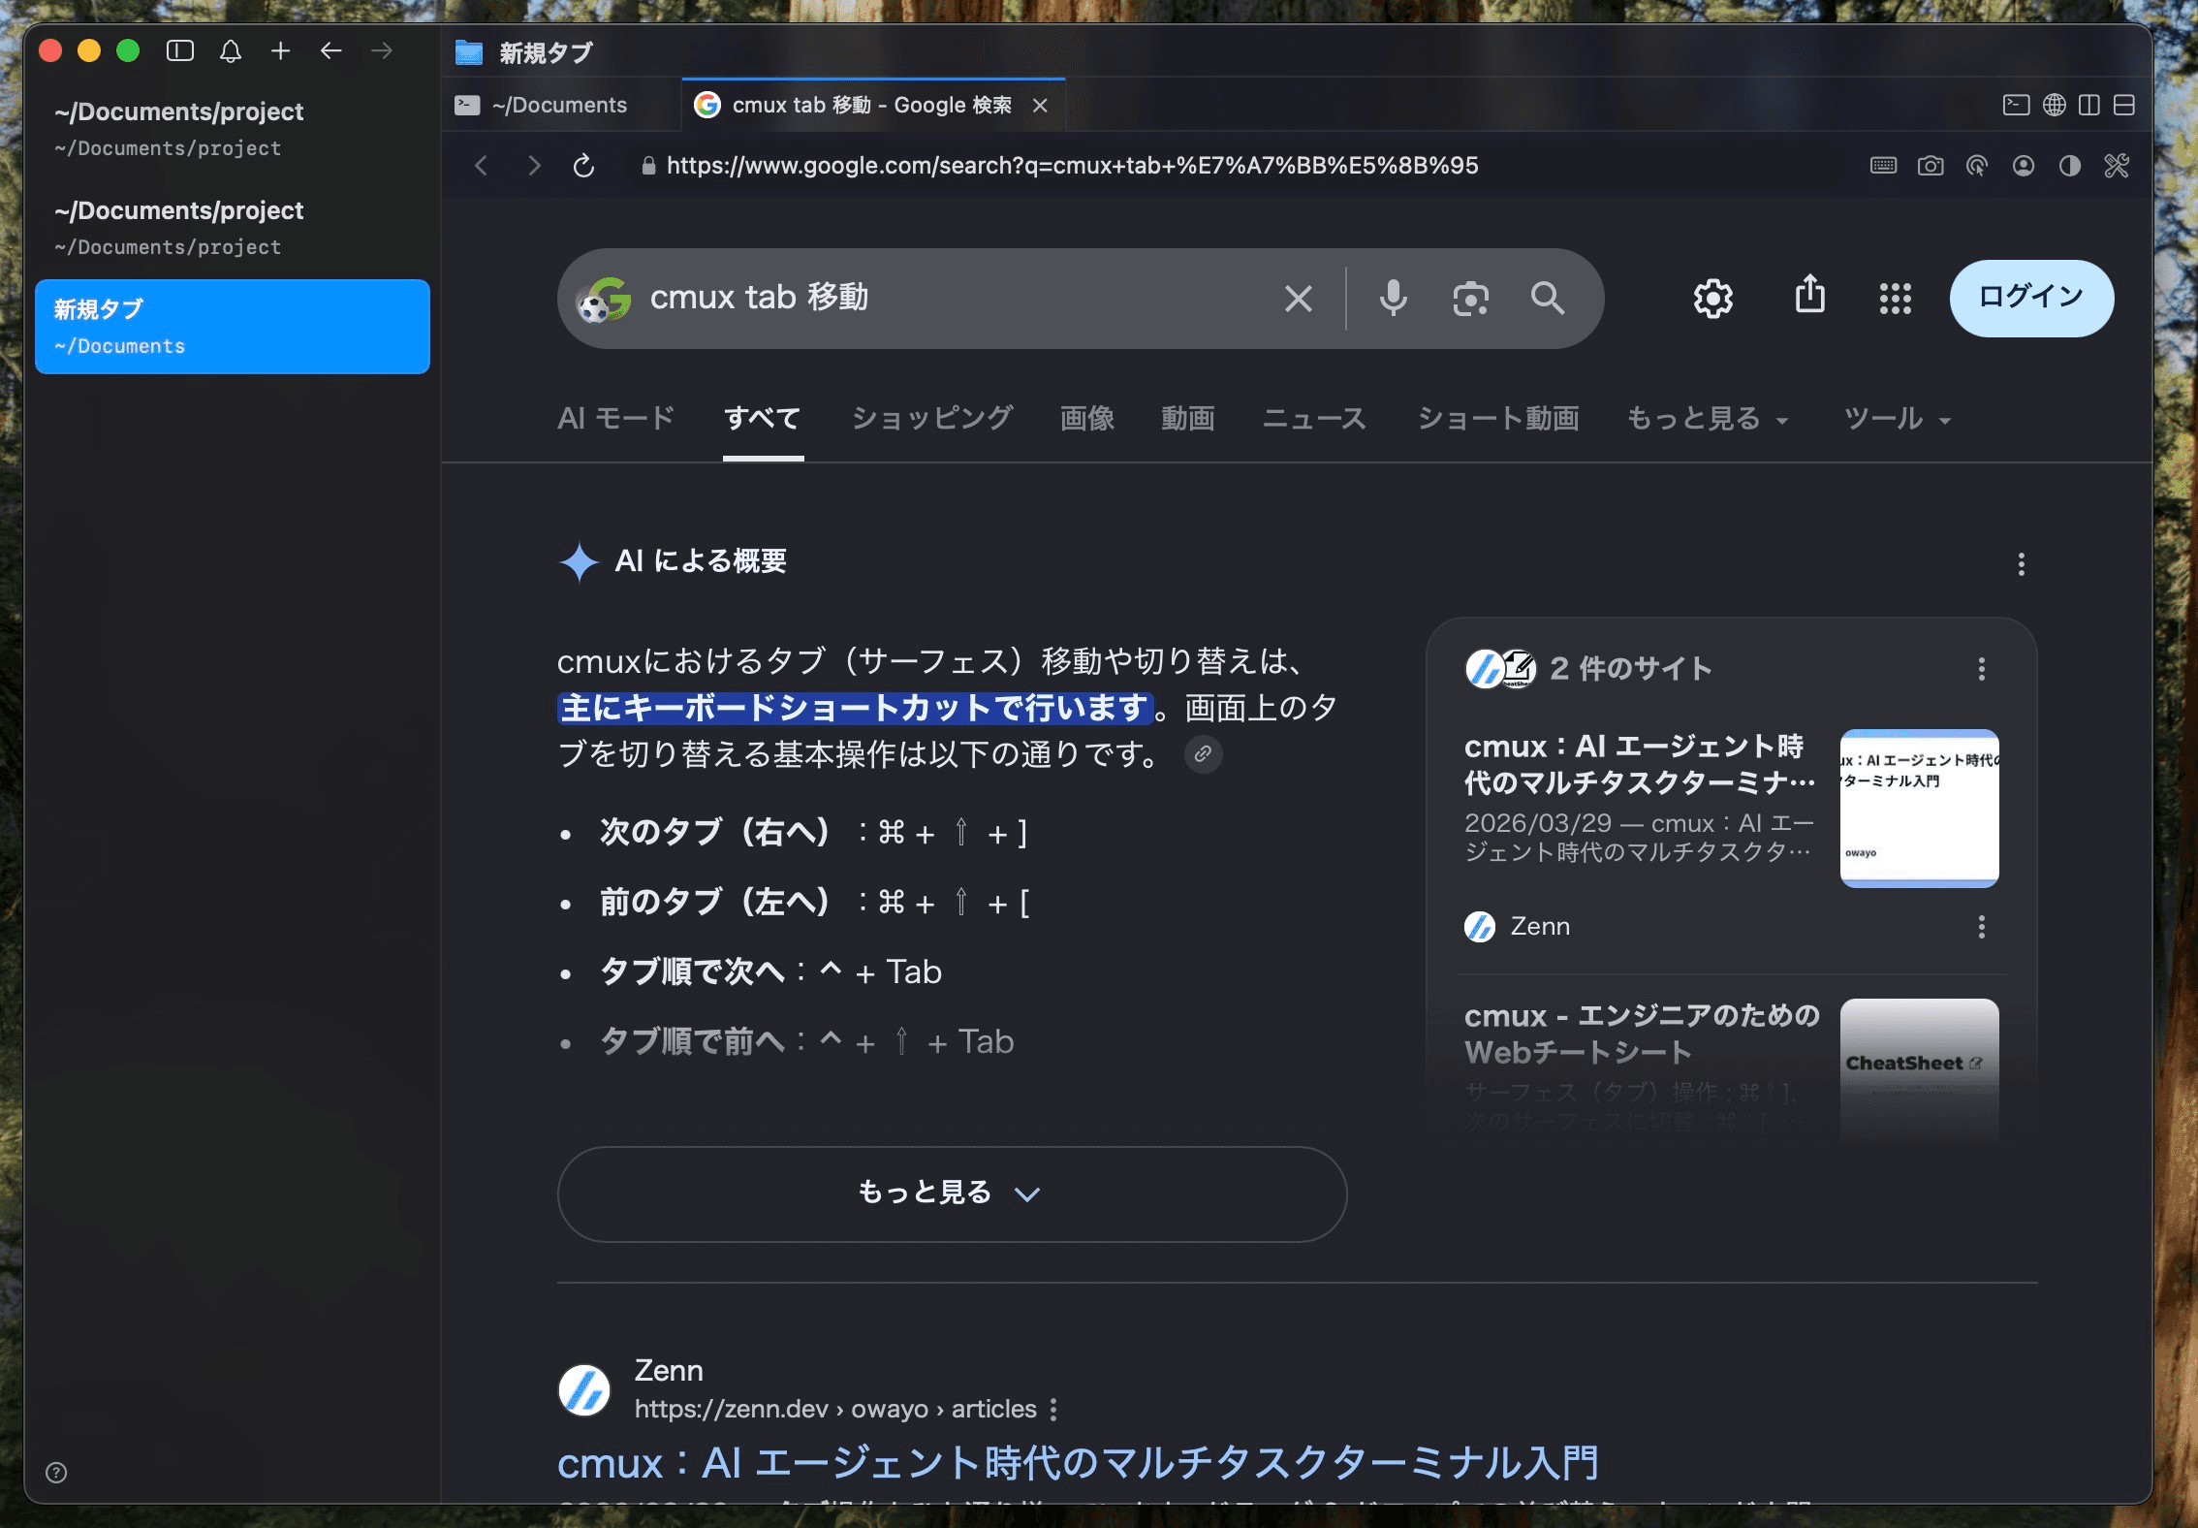Open AI overview three-dot menu
Screen dimensions: 2198x1528
pos(2022,564)
